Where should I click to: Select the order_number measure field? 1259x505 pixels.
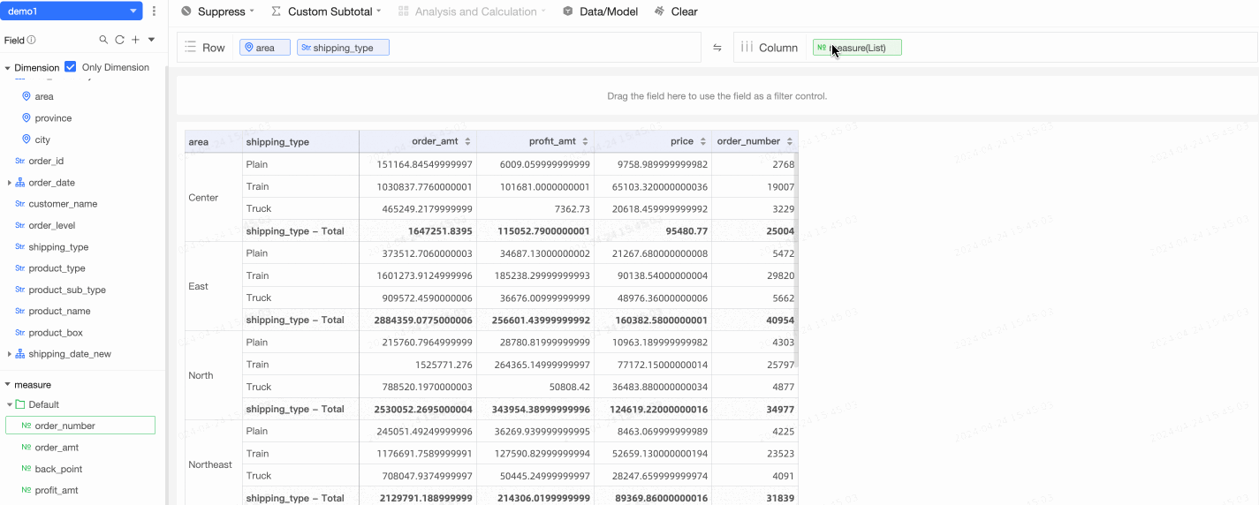pyautogui.click(x=80, y=426)
